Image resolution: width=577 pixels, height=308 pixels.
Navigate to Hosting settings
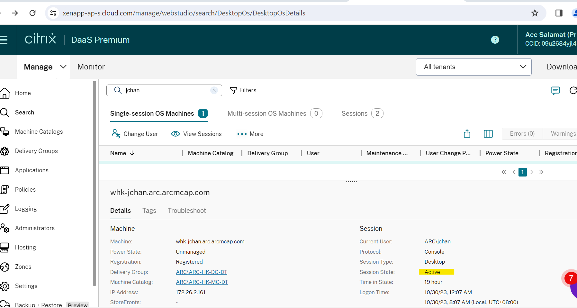click(x=25, y=247)
